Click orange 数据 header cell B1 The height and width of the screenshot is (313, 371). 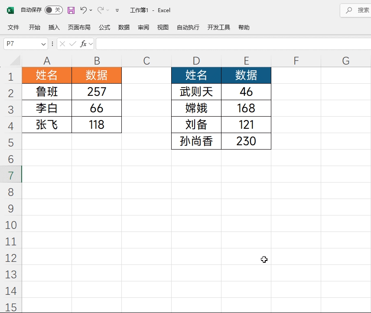(97, 75)
